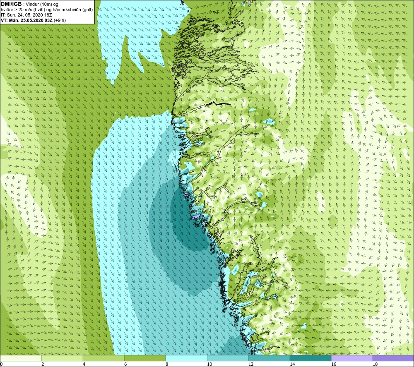The image size is (414, 367).
Task: Click the 8–10 m/s light cyan swatch
Action: pyautogui.click(x=186, y=358)
